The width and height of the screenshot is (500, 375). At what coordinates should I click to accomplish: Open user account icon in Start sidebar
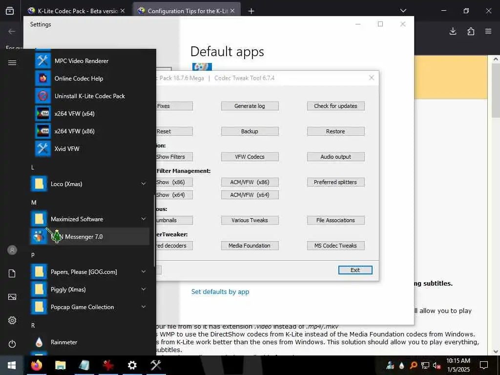tap(12, 250)
